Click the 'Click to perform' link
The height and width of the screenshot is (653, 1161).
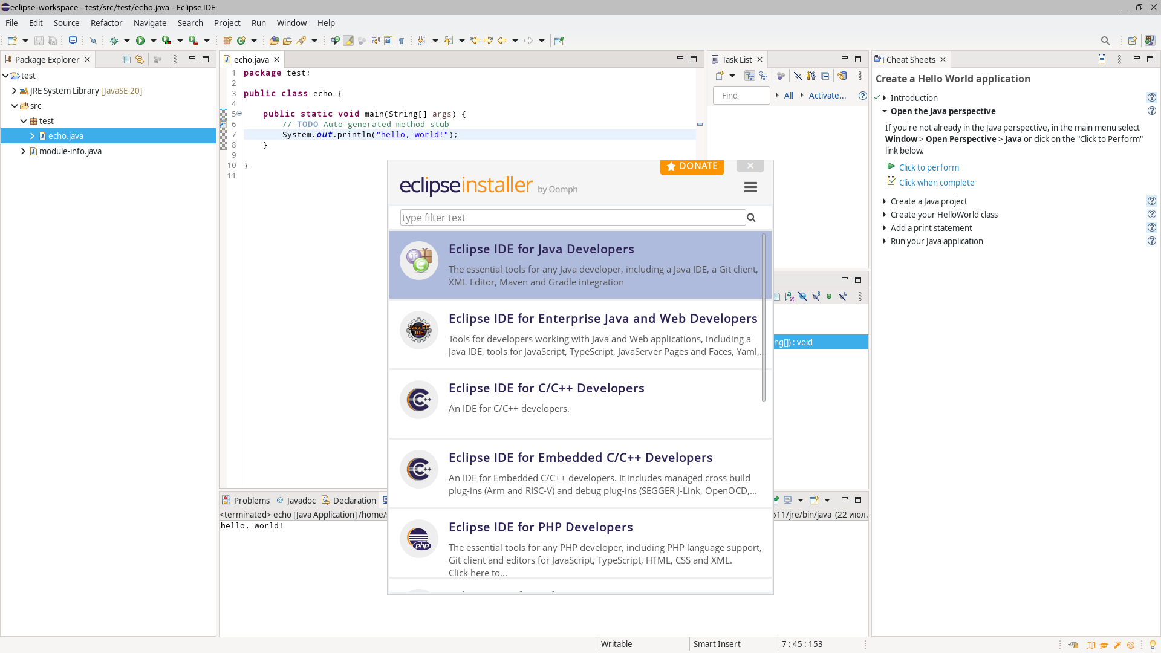[929, 167]
